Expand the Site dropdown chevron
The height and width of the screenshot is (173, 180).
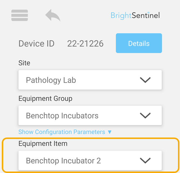[x=145, y=80]
